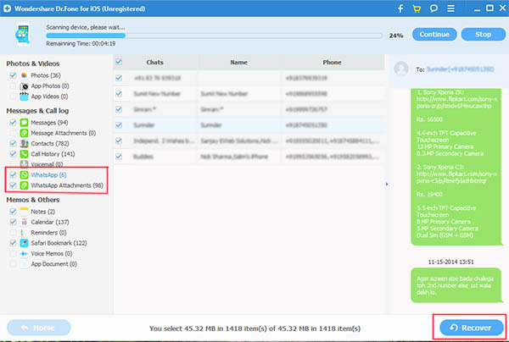
Task: Select the WhatsApp category in sidebar
Action: click(42, 174)
